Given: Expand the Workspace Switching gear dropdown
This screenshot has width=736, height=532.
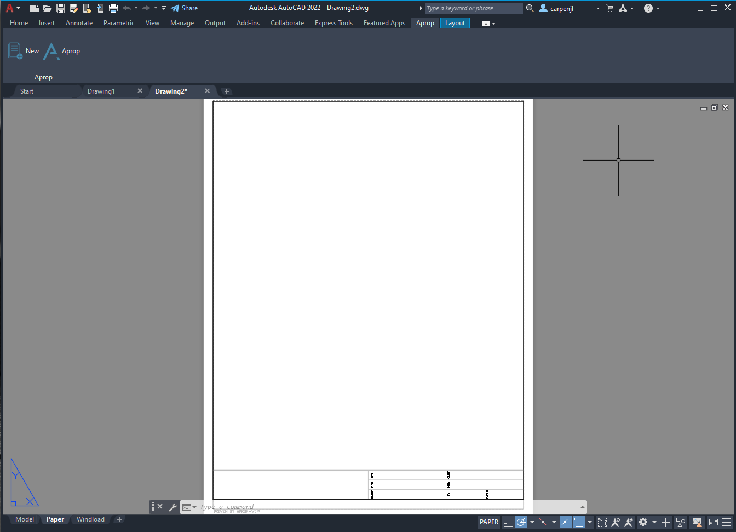Looking at the screenshot, I should 654,522.
